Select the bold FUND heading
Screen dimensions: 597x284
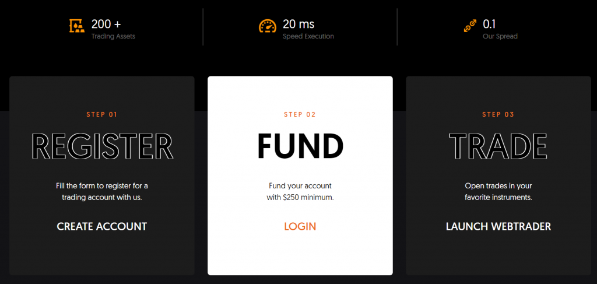click(x=300, y=146)
